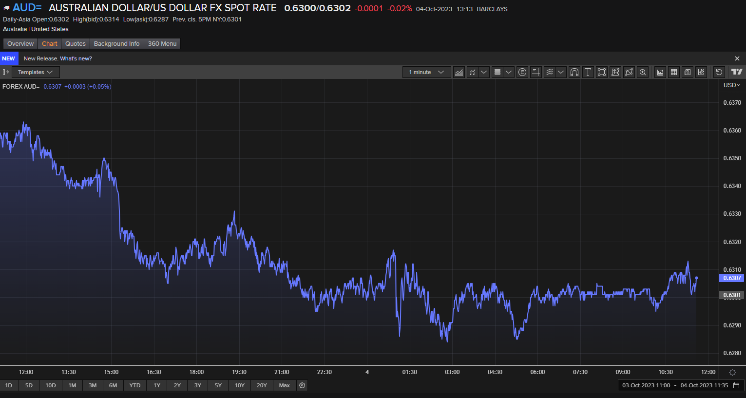The height and width of the screenshot is (398, 746).
Task: Click the area chart style icon
Action: point(459,72)
